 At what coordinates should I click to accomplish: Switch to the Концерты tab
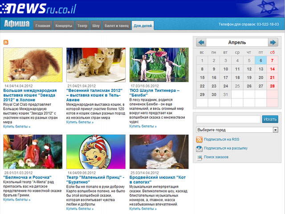pos(64,25)
